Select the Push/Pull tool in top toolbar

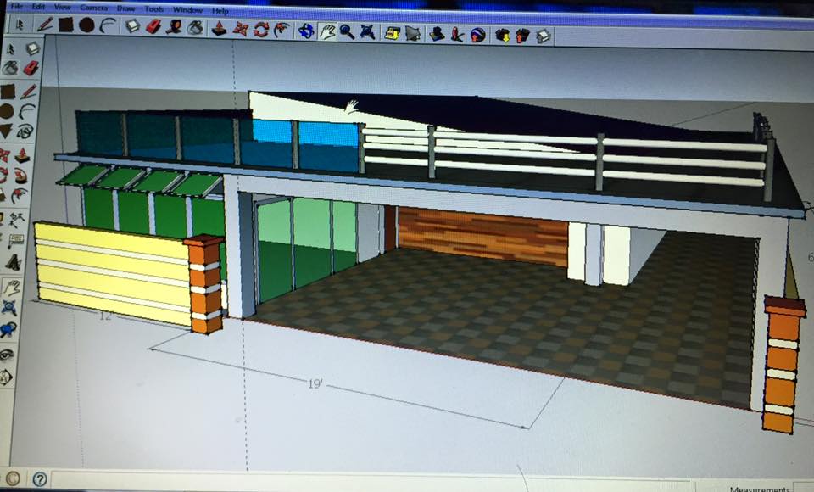[219, 29]
